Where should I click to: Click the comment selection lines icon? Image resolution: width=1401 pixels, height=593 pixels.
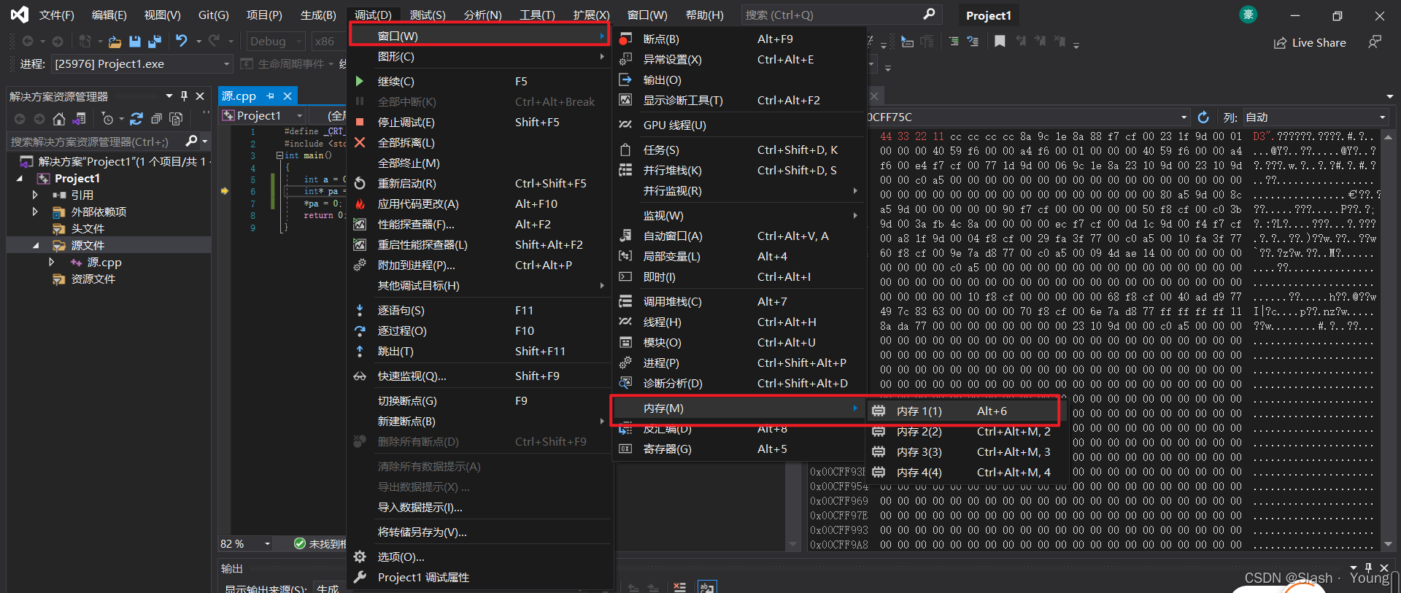(954, 42)
